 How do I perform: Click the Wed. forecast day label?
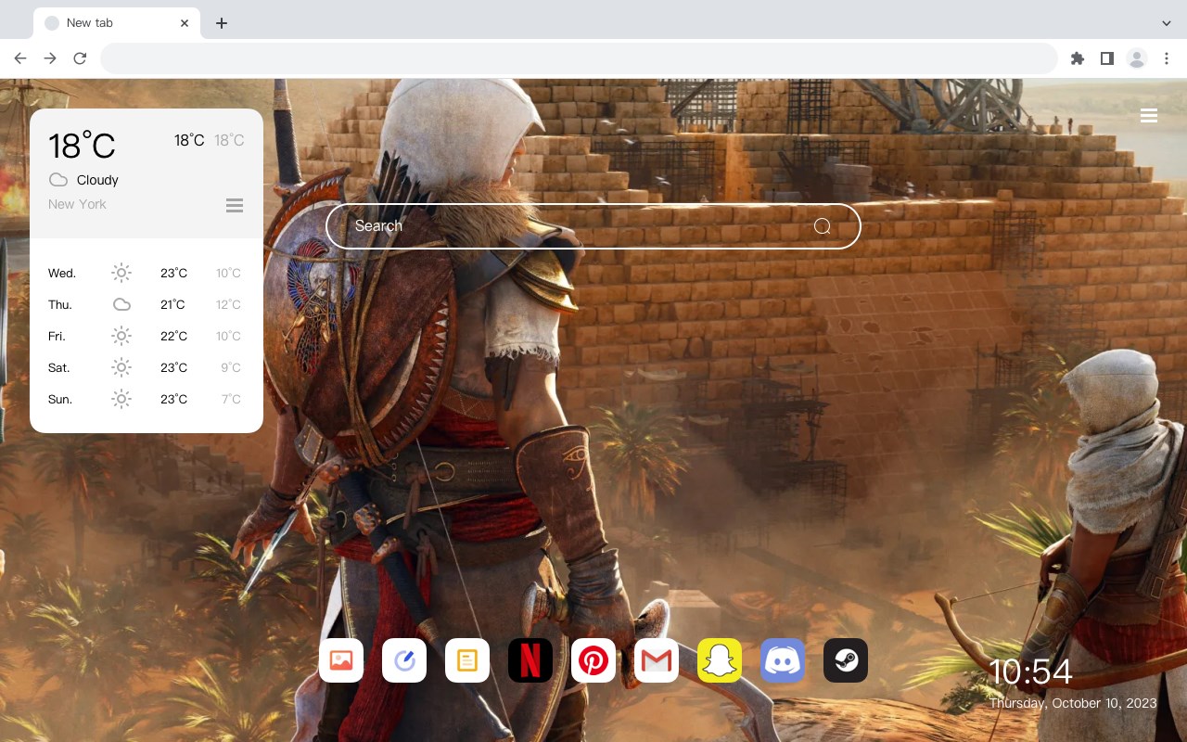(62, 273)
